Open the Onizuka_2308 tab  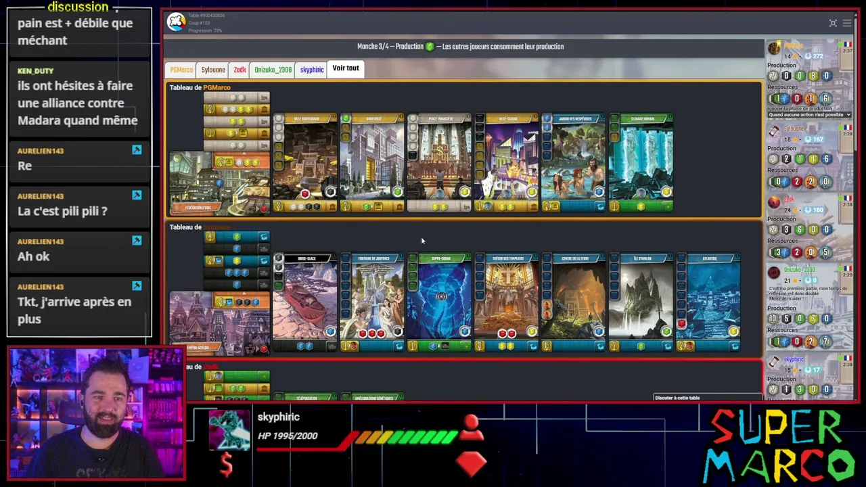pyautogui.click(x=273, y=70)
